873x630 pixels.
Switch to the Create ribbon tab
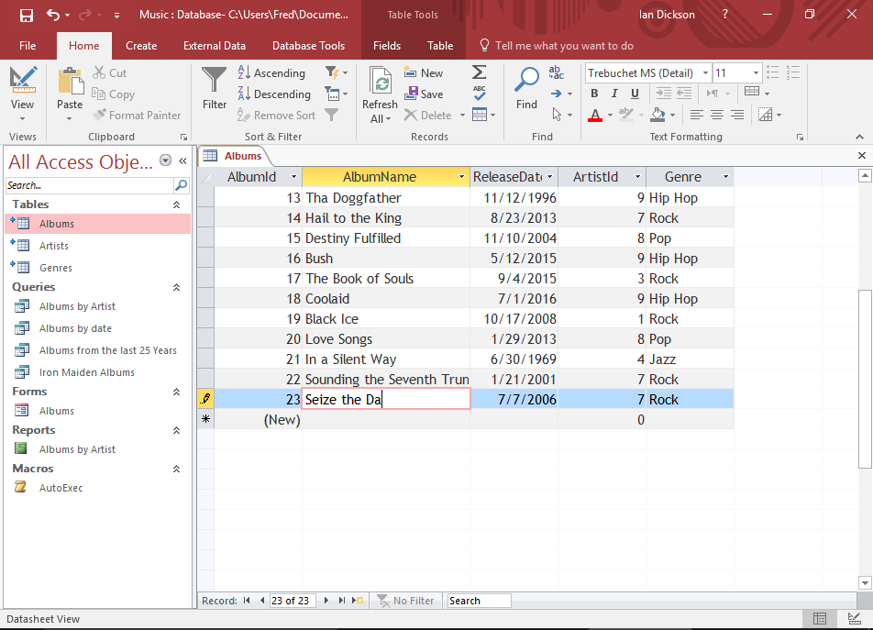tap(141, 46)
